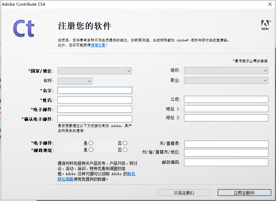Open the 职业 dropdown
Viewport: 276px width, 201px height.
(x=226, y=81)
